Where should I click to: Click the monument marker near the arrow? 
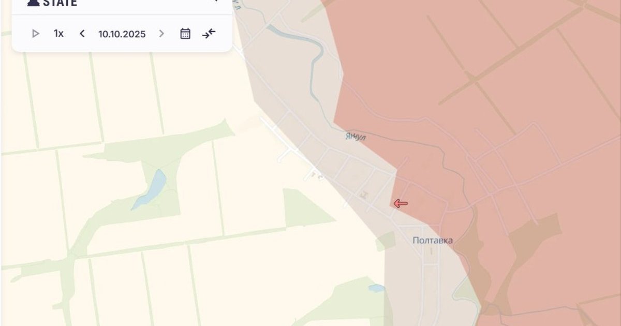click(365, 195)
